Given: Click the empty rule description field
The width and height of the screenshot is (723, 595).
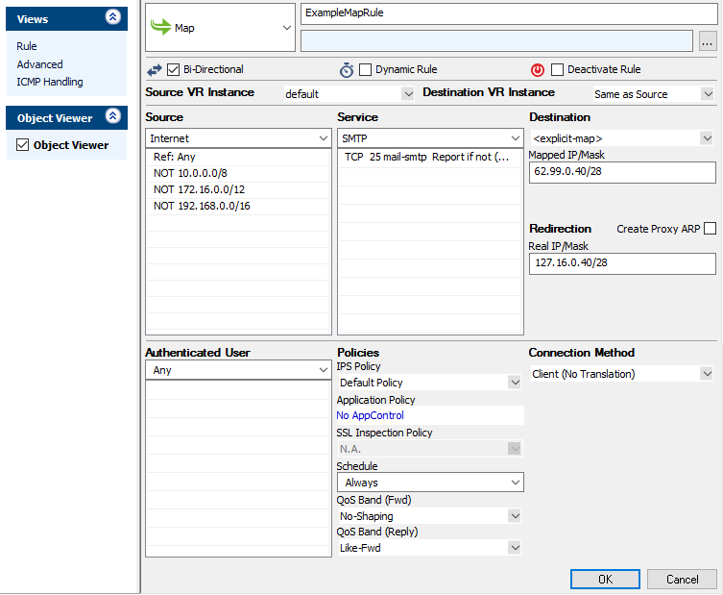Looking at the screenshot, I should point(496,41).
